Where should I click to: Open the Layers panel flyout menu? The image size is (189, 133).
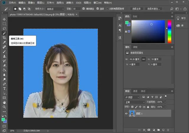[172, 91]
